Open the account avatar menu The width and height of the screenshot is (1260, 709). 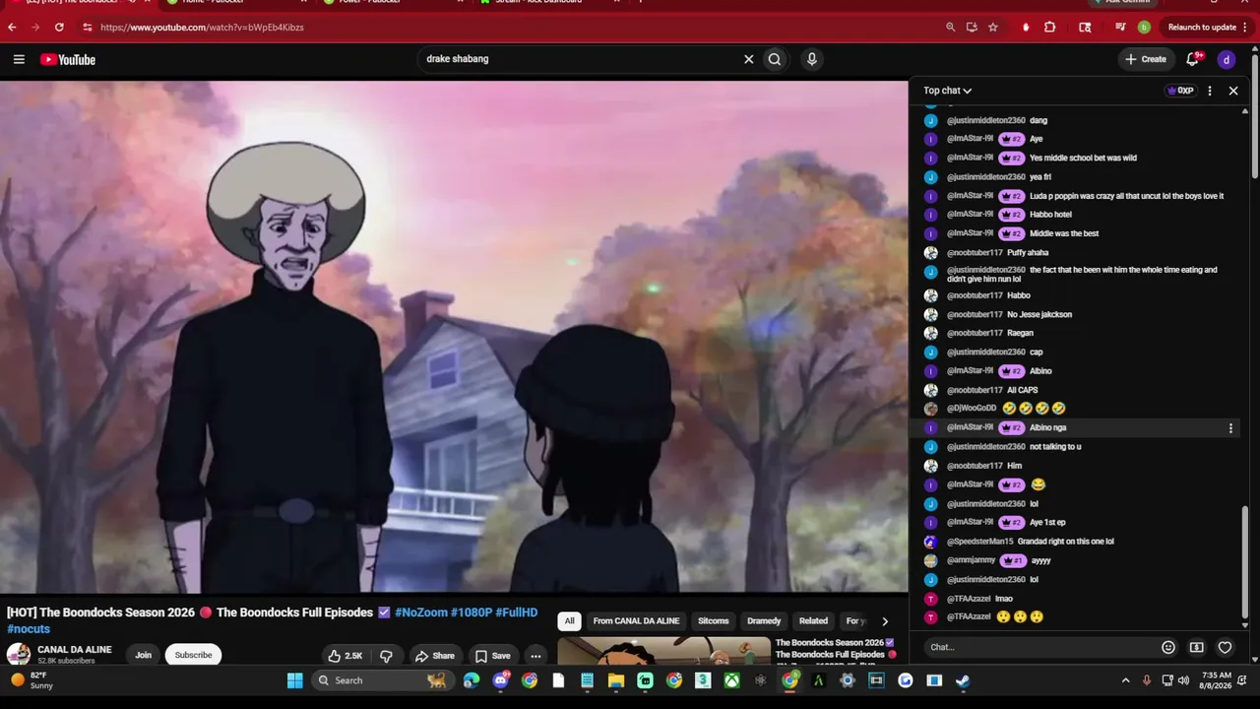pos(1227,59)
